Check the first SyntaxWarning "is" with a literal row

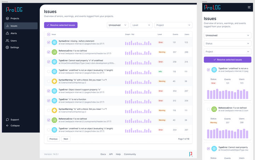point(49,81)
